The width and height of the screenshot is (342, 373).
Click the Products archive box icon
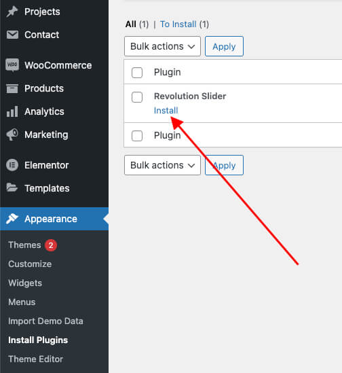(12, 88)
